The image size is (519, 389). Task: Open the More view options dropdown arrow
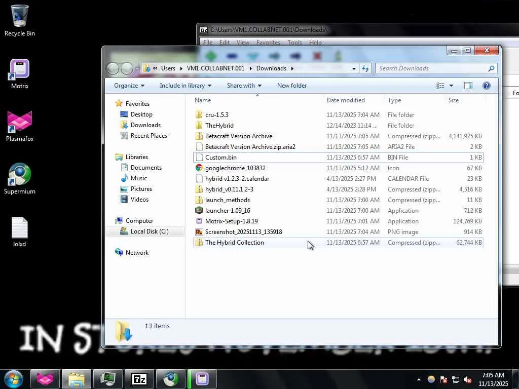click(451, 86)
